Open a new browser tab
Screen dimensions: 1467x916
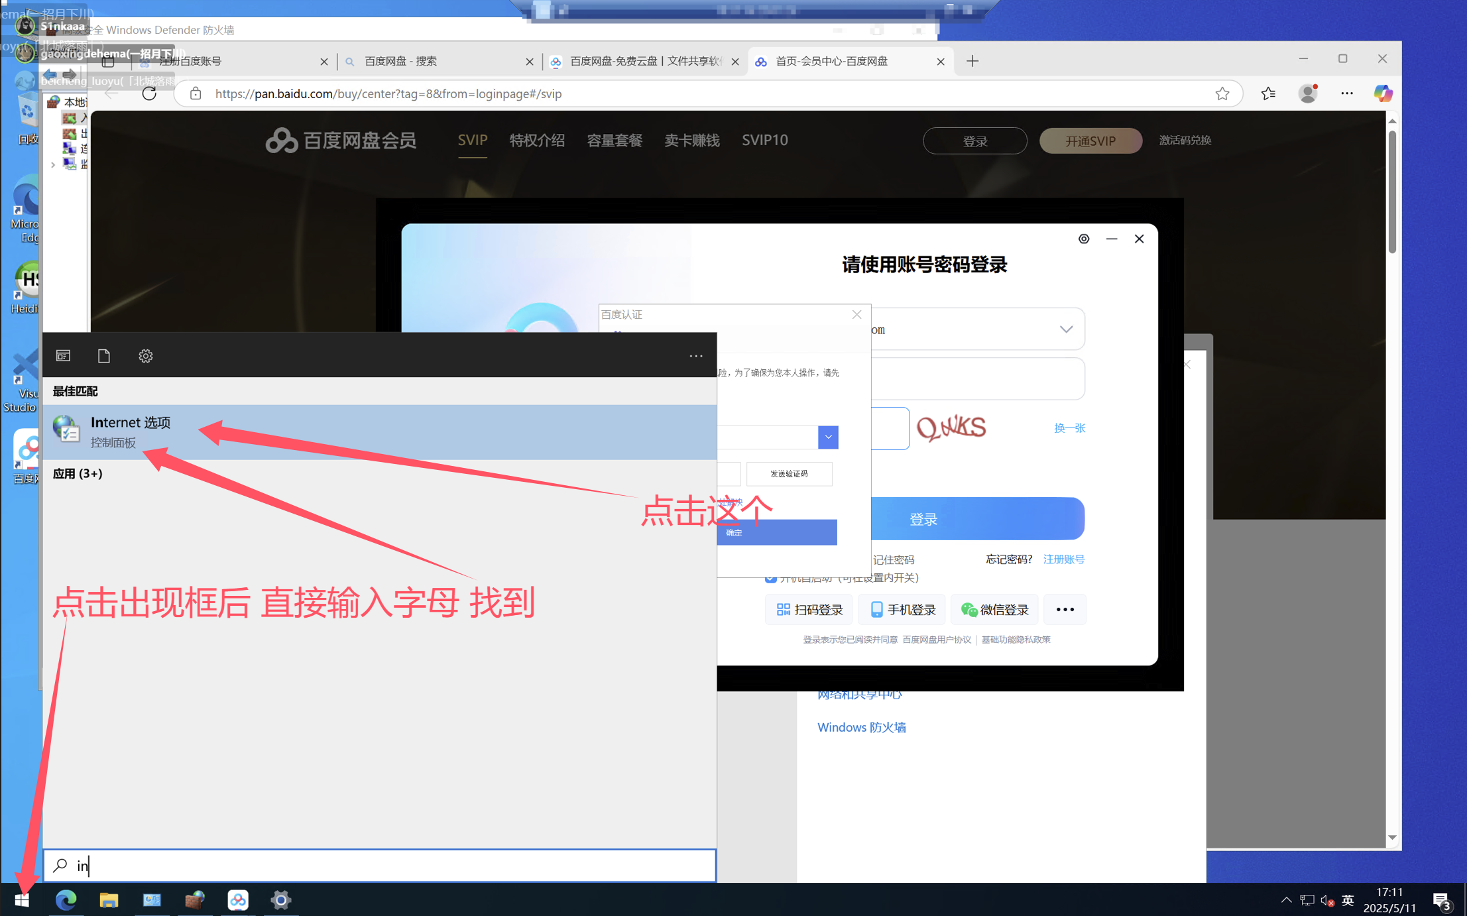click(972, 61)
